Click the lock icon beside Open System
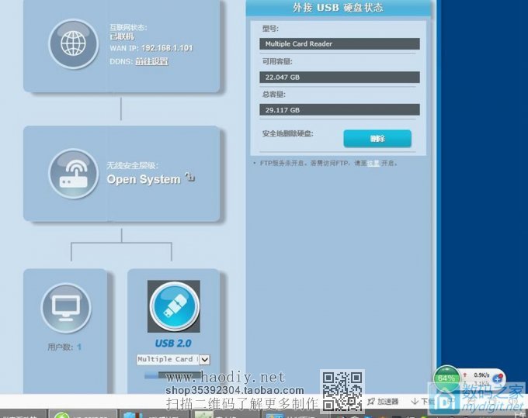The width and height of the screenshot is (528, 418). (x=189, y=179)
